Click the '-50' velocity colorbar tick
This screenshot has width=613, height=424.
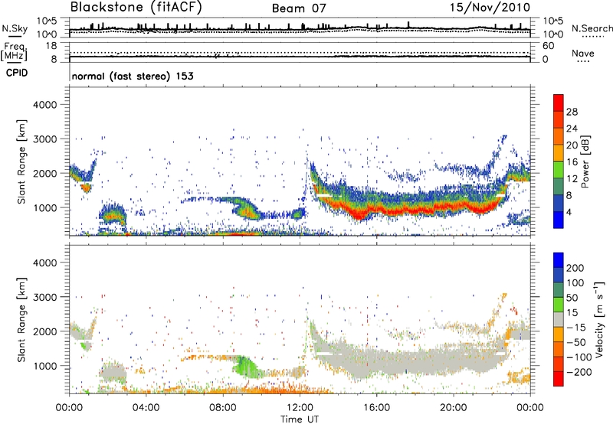(576, 342)
